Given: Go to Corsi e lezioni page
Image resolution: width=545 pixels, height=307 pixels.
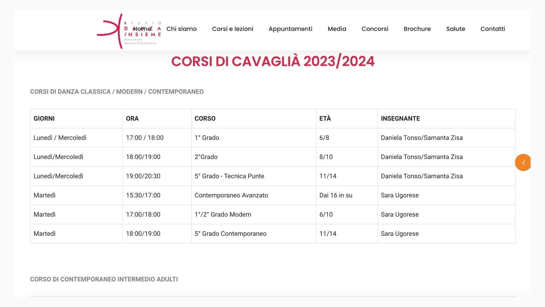Looking at the screenshot, I should click(x=232, y=29).
